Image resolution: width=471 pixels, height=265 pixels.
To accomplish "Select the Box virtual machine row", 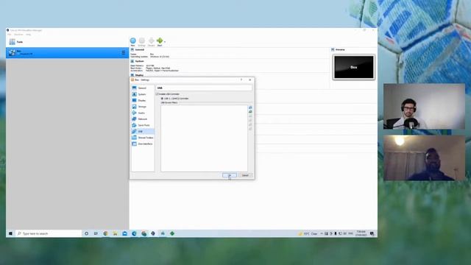I will 67,52.
